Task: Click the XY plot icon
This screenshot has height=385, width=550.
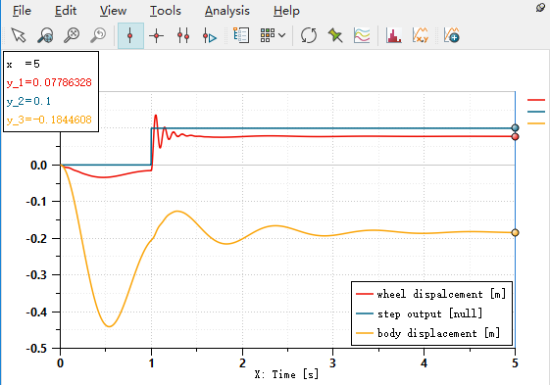Action: (x=421, y=35)
